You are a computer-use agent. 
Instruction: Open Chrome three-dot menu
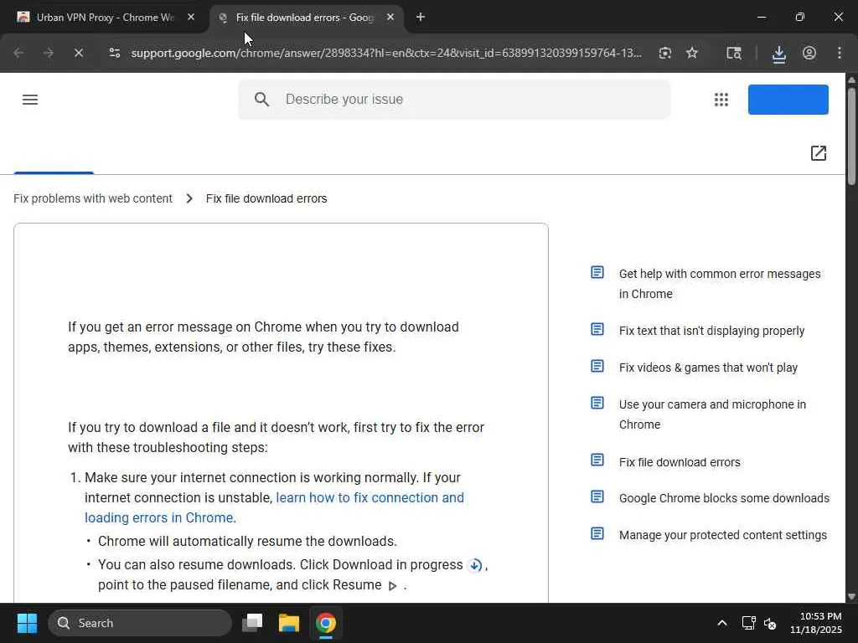(839, 53)
